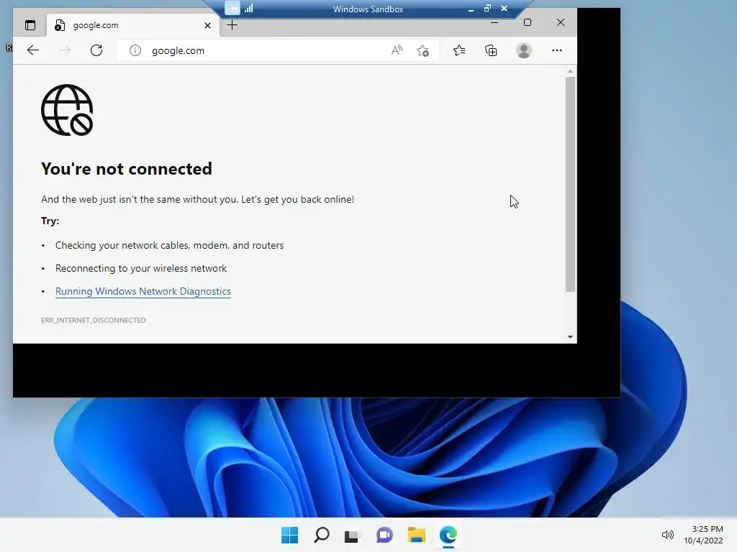Open Running Windows Network Diagnostics link
This screenshot has width=737, height=552.
(143, 292)
